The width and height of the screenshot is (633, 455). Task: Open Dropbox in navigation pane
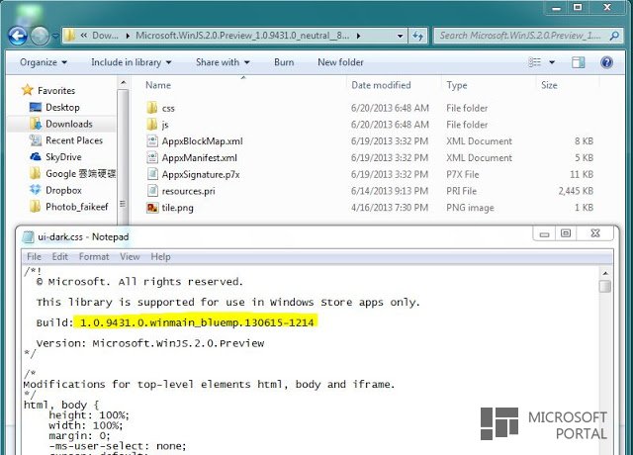tap(63, 190)
